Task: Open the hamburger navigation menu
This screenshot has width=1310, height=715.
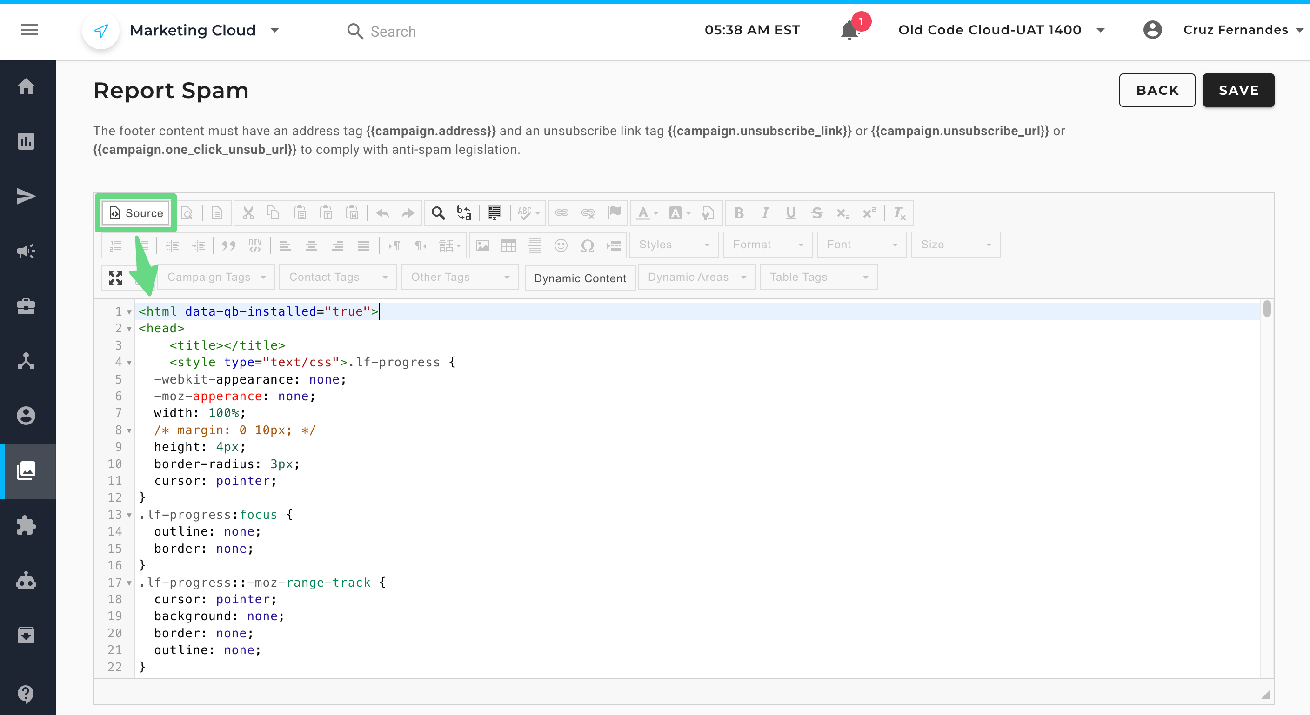Action: click(x=29, y=29)
